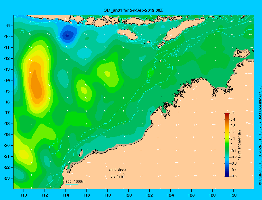The image size is (262, 200).
Task: Click longitude label '114' on the axis
Action: 65,195
